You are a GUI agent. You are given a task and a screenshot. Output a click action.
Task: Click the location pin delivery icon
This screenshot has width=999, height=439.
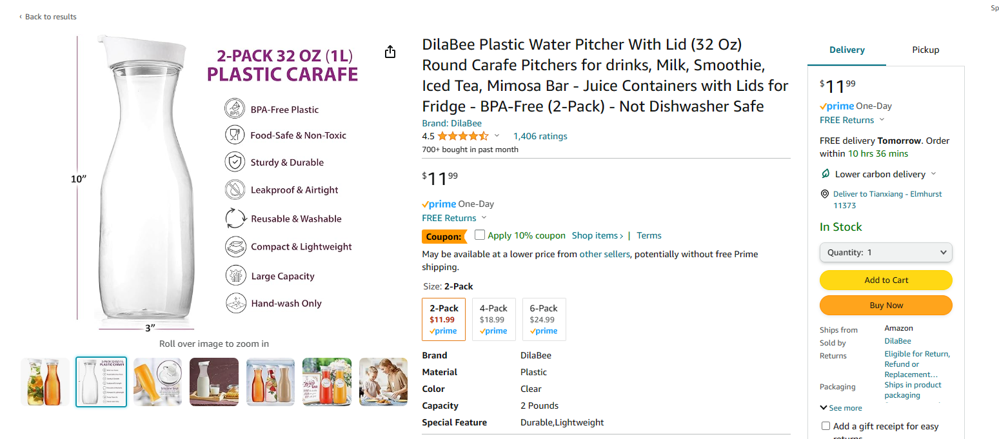pos(824,194)
